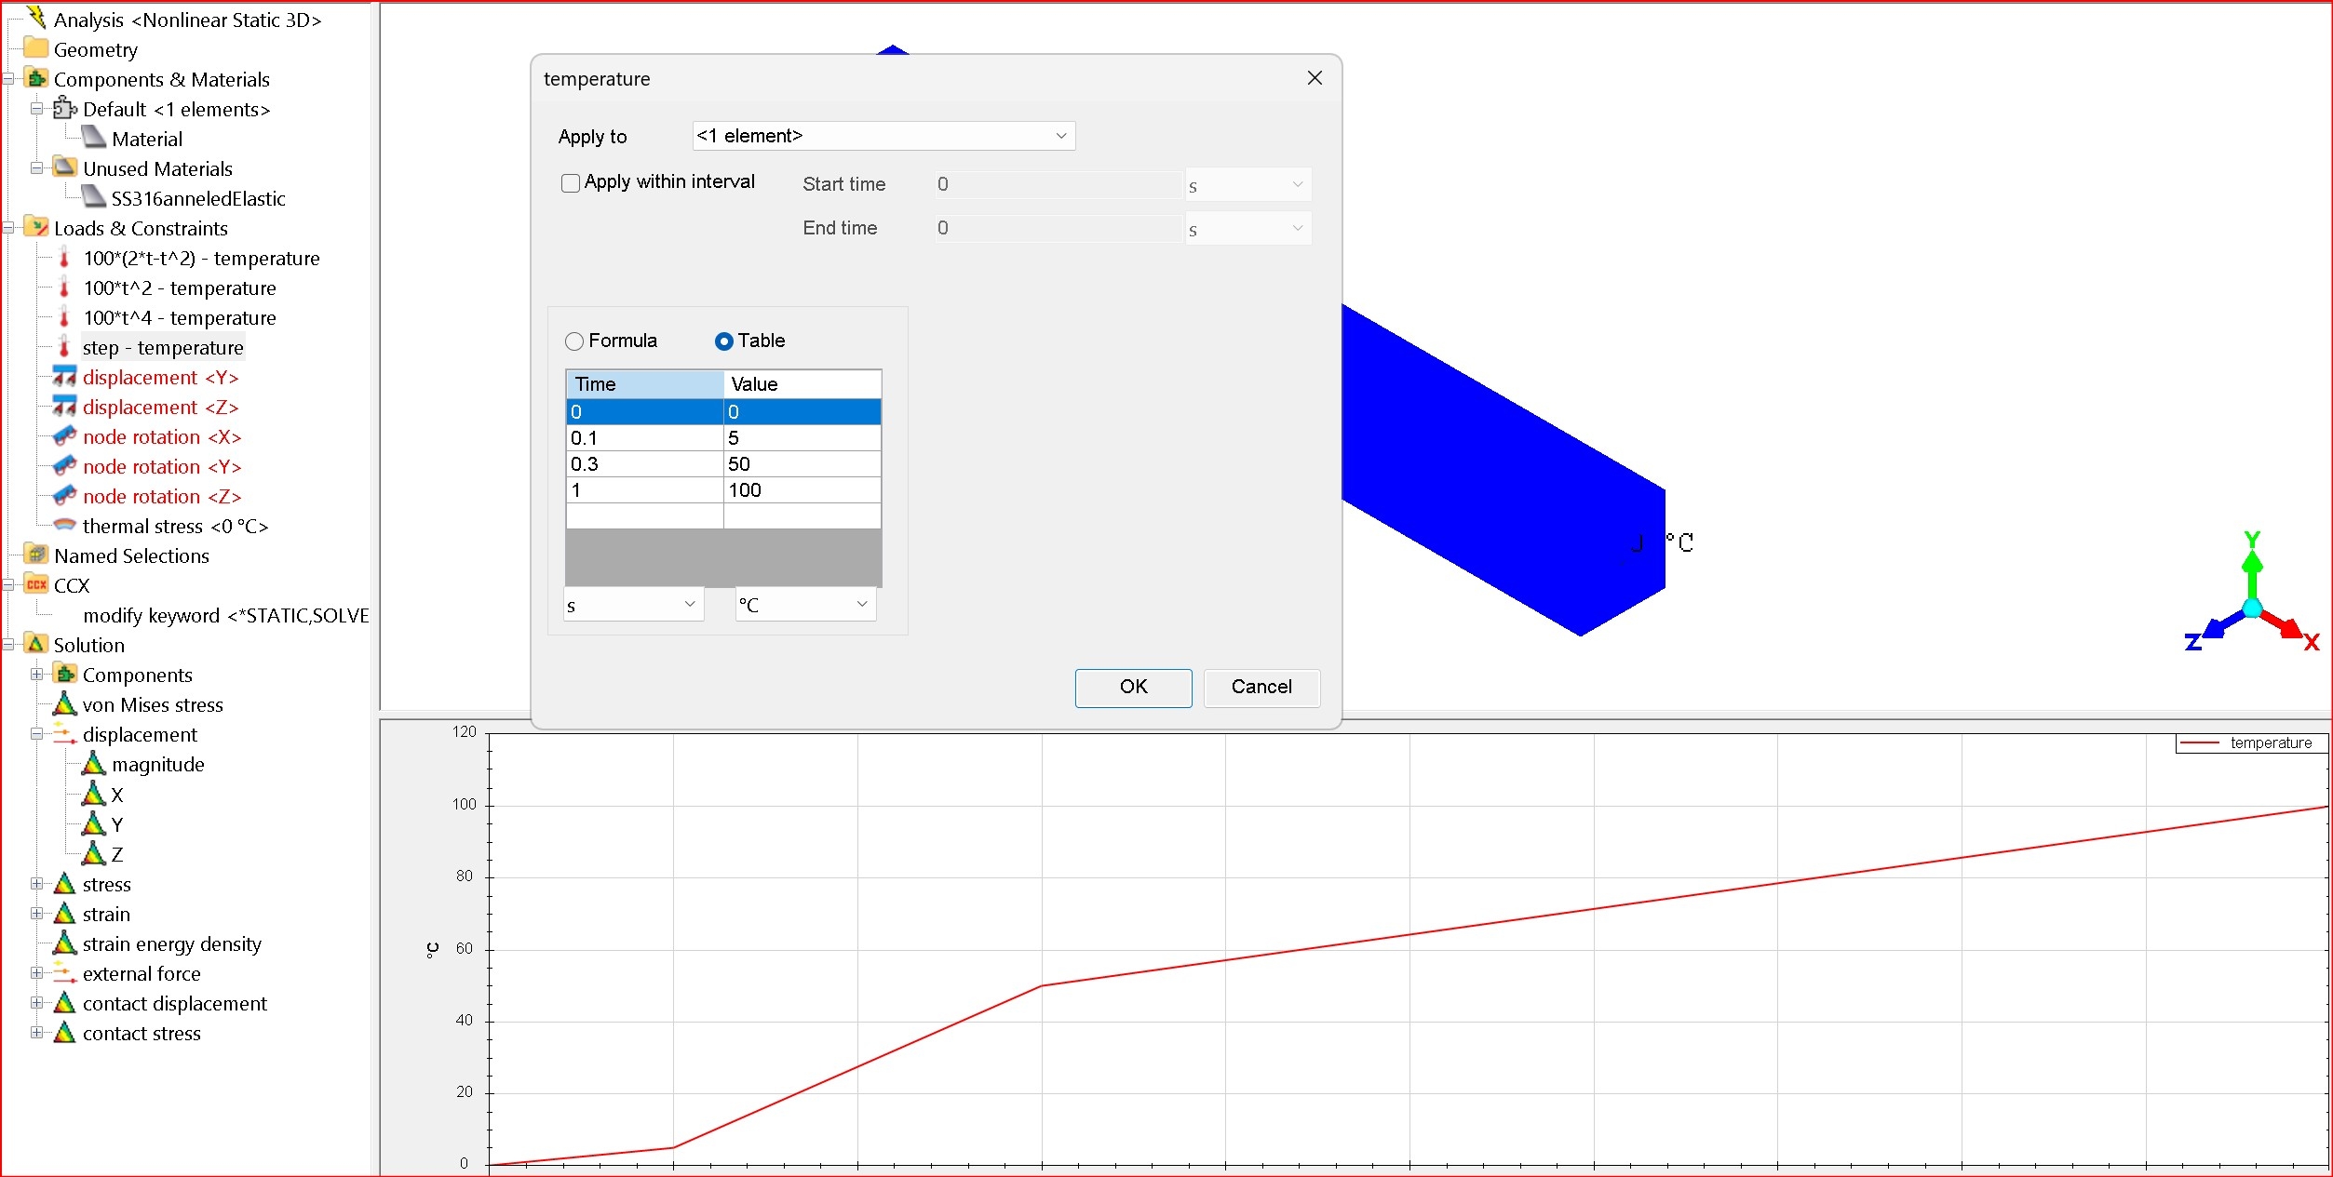Expand the stress results node
2333x1177 pixels.
(x=36, y=884)
